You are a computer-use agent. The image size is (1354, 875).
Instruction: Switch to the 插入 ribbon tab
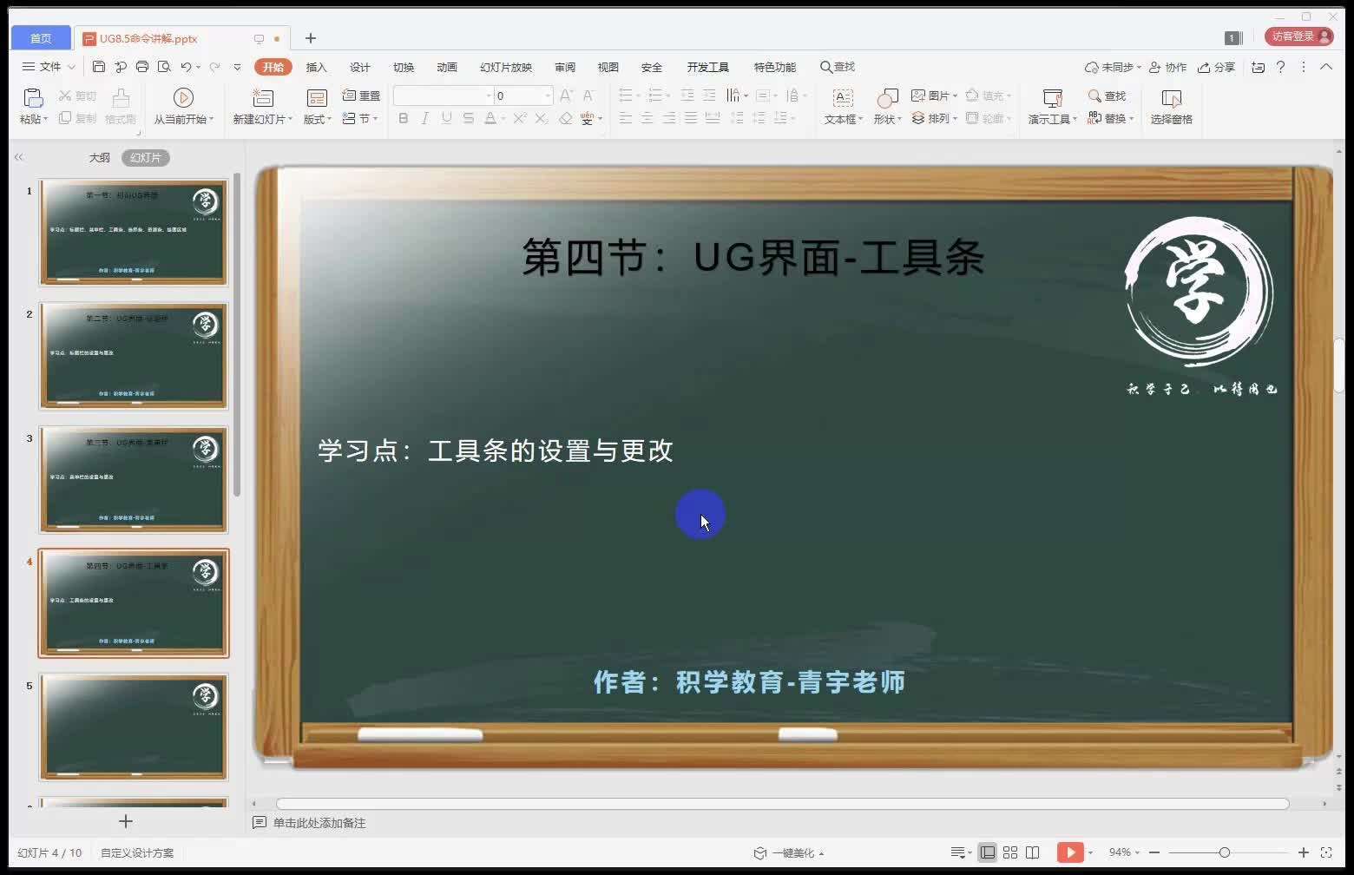[x=316, y=66]
